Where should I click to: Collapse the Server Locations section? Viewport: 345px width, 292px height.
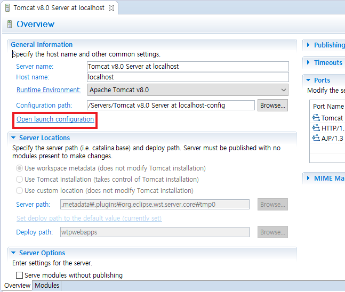point(13,138)
